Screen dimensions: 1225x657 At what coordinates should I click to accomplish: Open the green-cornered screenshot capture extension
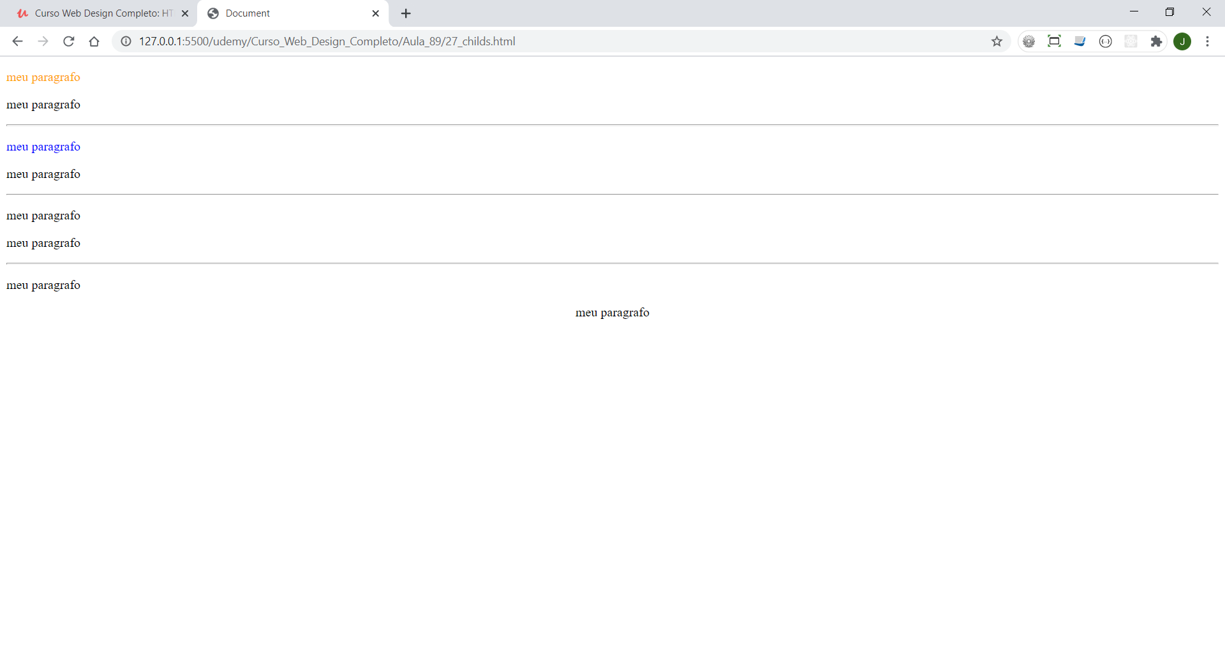pyautogui.click(x=1054, y=41)
